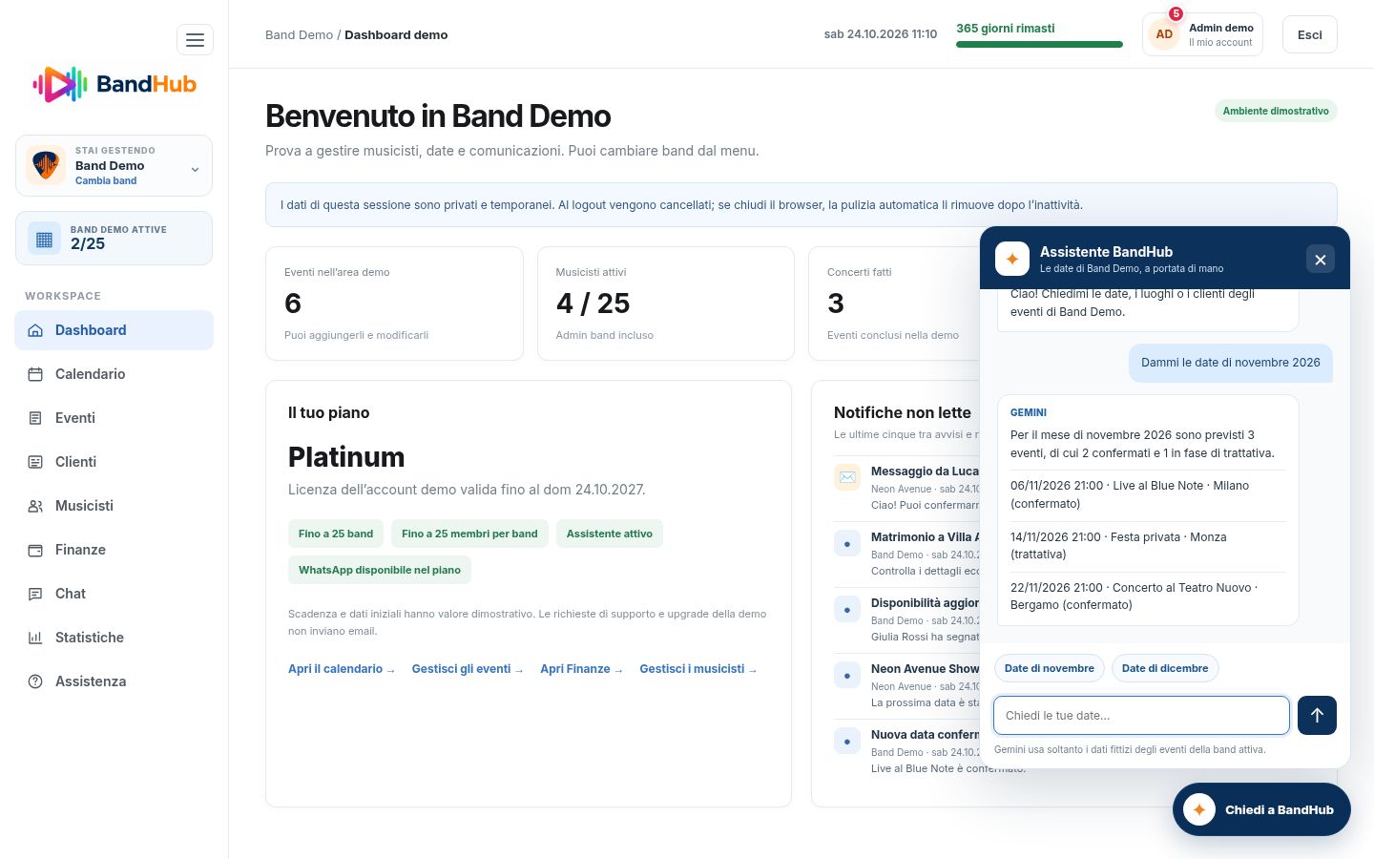This screenshot has height=859, width=1374.
Task: Open the Matrimonio a Villa notification
Action: coord(906,554)
